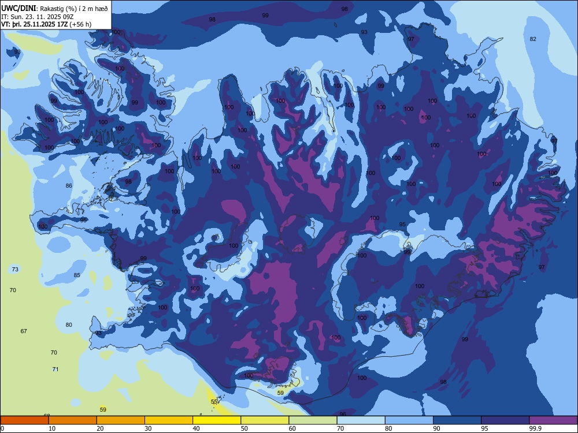Click the bright yellow 40–50 legend swatch
Image resolution: width=578 pixels, height=433 pixels.
point(217,420)
